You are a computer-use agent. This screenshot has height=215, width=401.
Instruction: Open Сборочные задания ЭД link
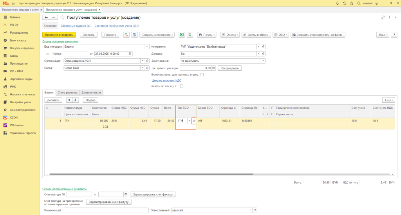coord(76,26)
